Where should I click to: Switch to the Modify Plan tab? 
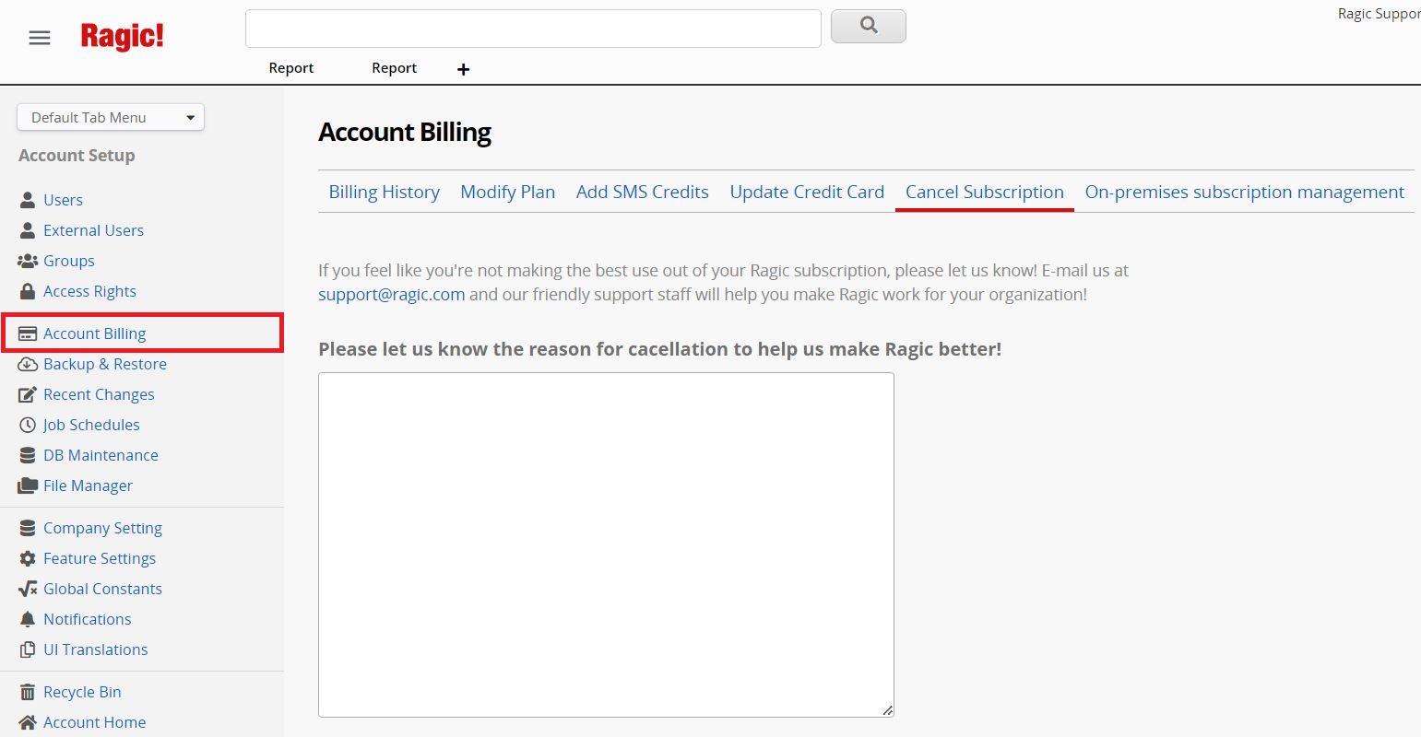point(508,192)
